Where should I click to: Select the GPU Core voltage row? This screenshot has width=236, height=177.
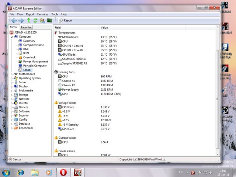click(x=84, y=129)
